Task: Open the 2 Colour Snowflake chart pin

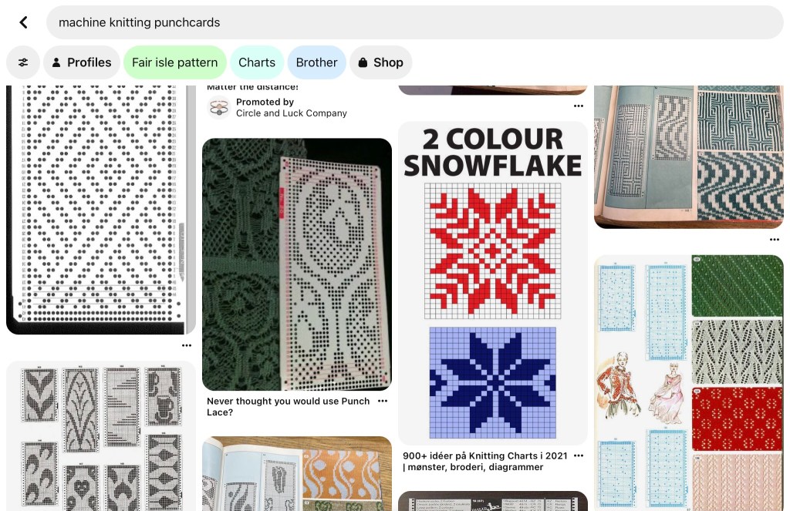Action: click(493, 283)
